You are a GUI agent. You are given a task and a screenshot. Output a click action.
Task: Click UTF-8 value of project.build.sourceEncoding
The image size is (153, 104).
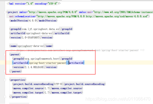[58, 84]
